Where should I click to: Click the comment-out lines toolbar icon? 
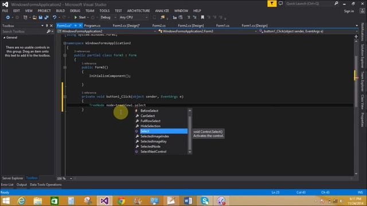(189, 17)
